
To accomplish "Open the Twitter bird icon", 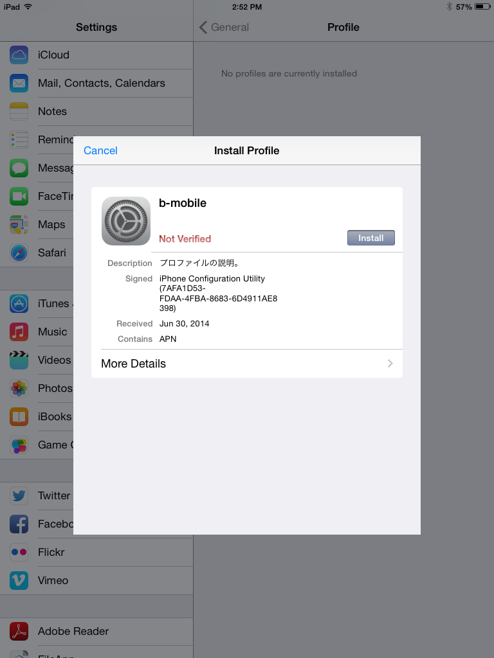I will pos(19,495).
